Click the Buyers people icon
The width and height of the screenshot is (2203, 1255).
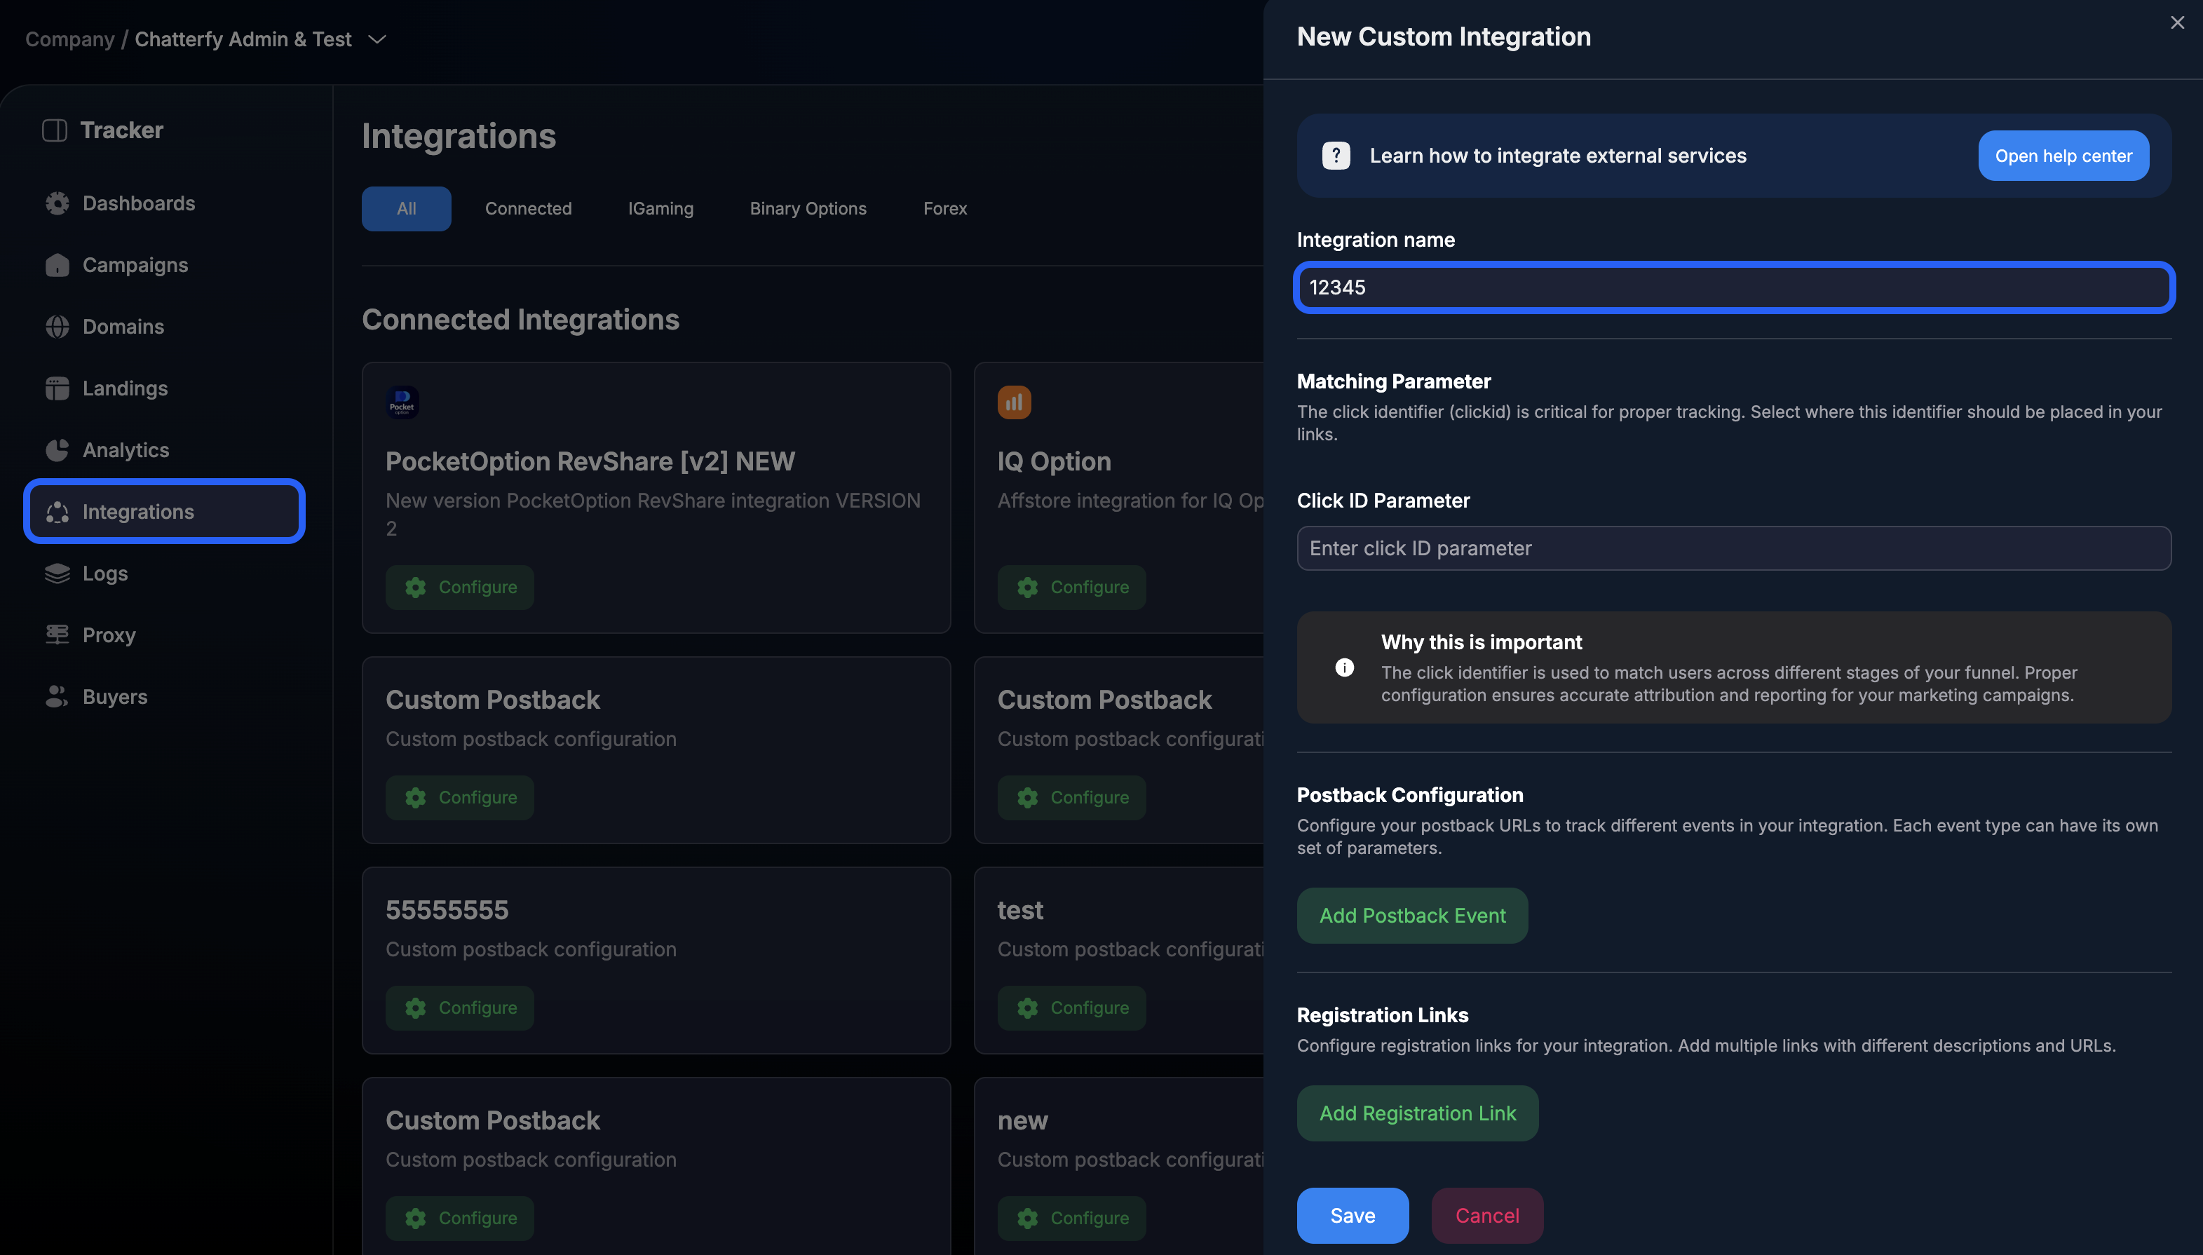coord(57,696)
